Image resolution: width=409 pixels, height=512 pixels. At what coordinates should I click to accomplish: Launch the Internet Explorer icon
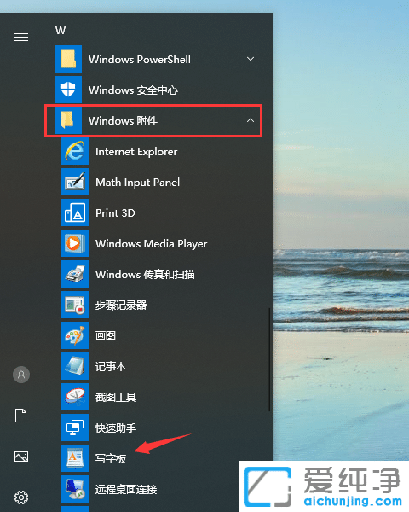(x=75, y=151)
